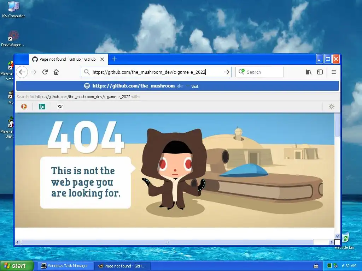Viewport: 362px width, 271px height.
Task: Minimize the browser window
Action: (x=320, y=59)
